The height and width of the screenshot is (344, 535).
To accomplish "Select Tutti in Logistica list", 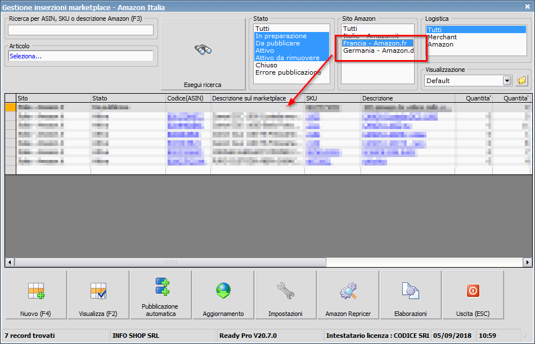I will (476, 30).
